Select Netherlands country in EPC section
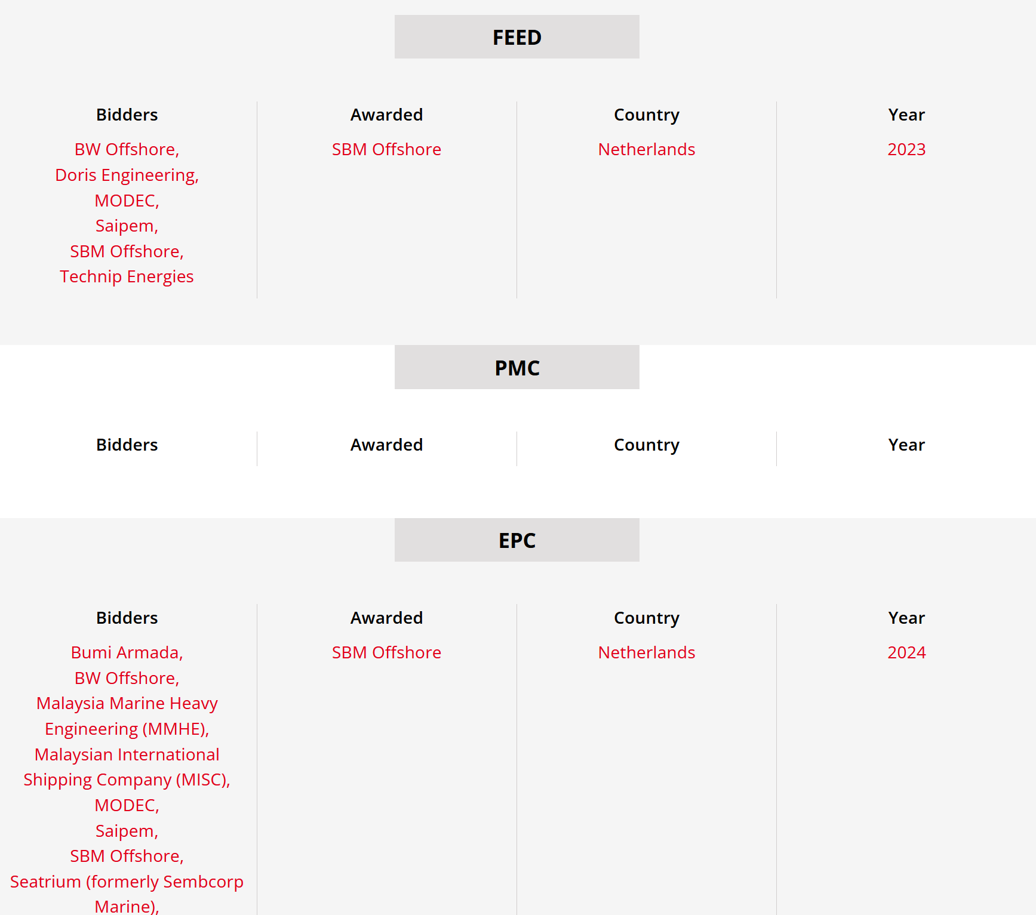Screen dimensions: 1036x915 647,652
